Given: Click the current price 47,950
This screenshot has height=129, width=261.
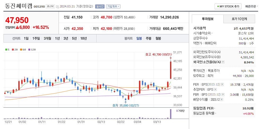Looking at the screenshot, I should pos(17,20).
